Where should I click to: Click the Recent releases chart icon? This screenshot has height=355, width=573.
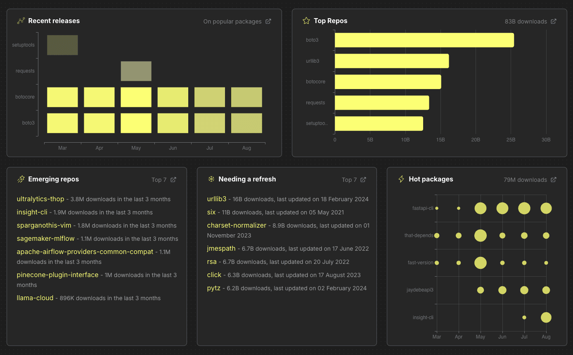21,21
